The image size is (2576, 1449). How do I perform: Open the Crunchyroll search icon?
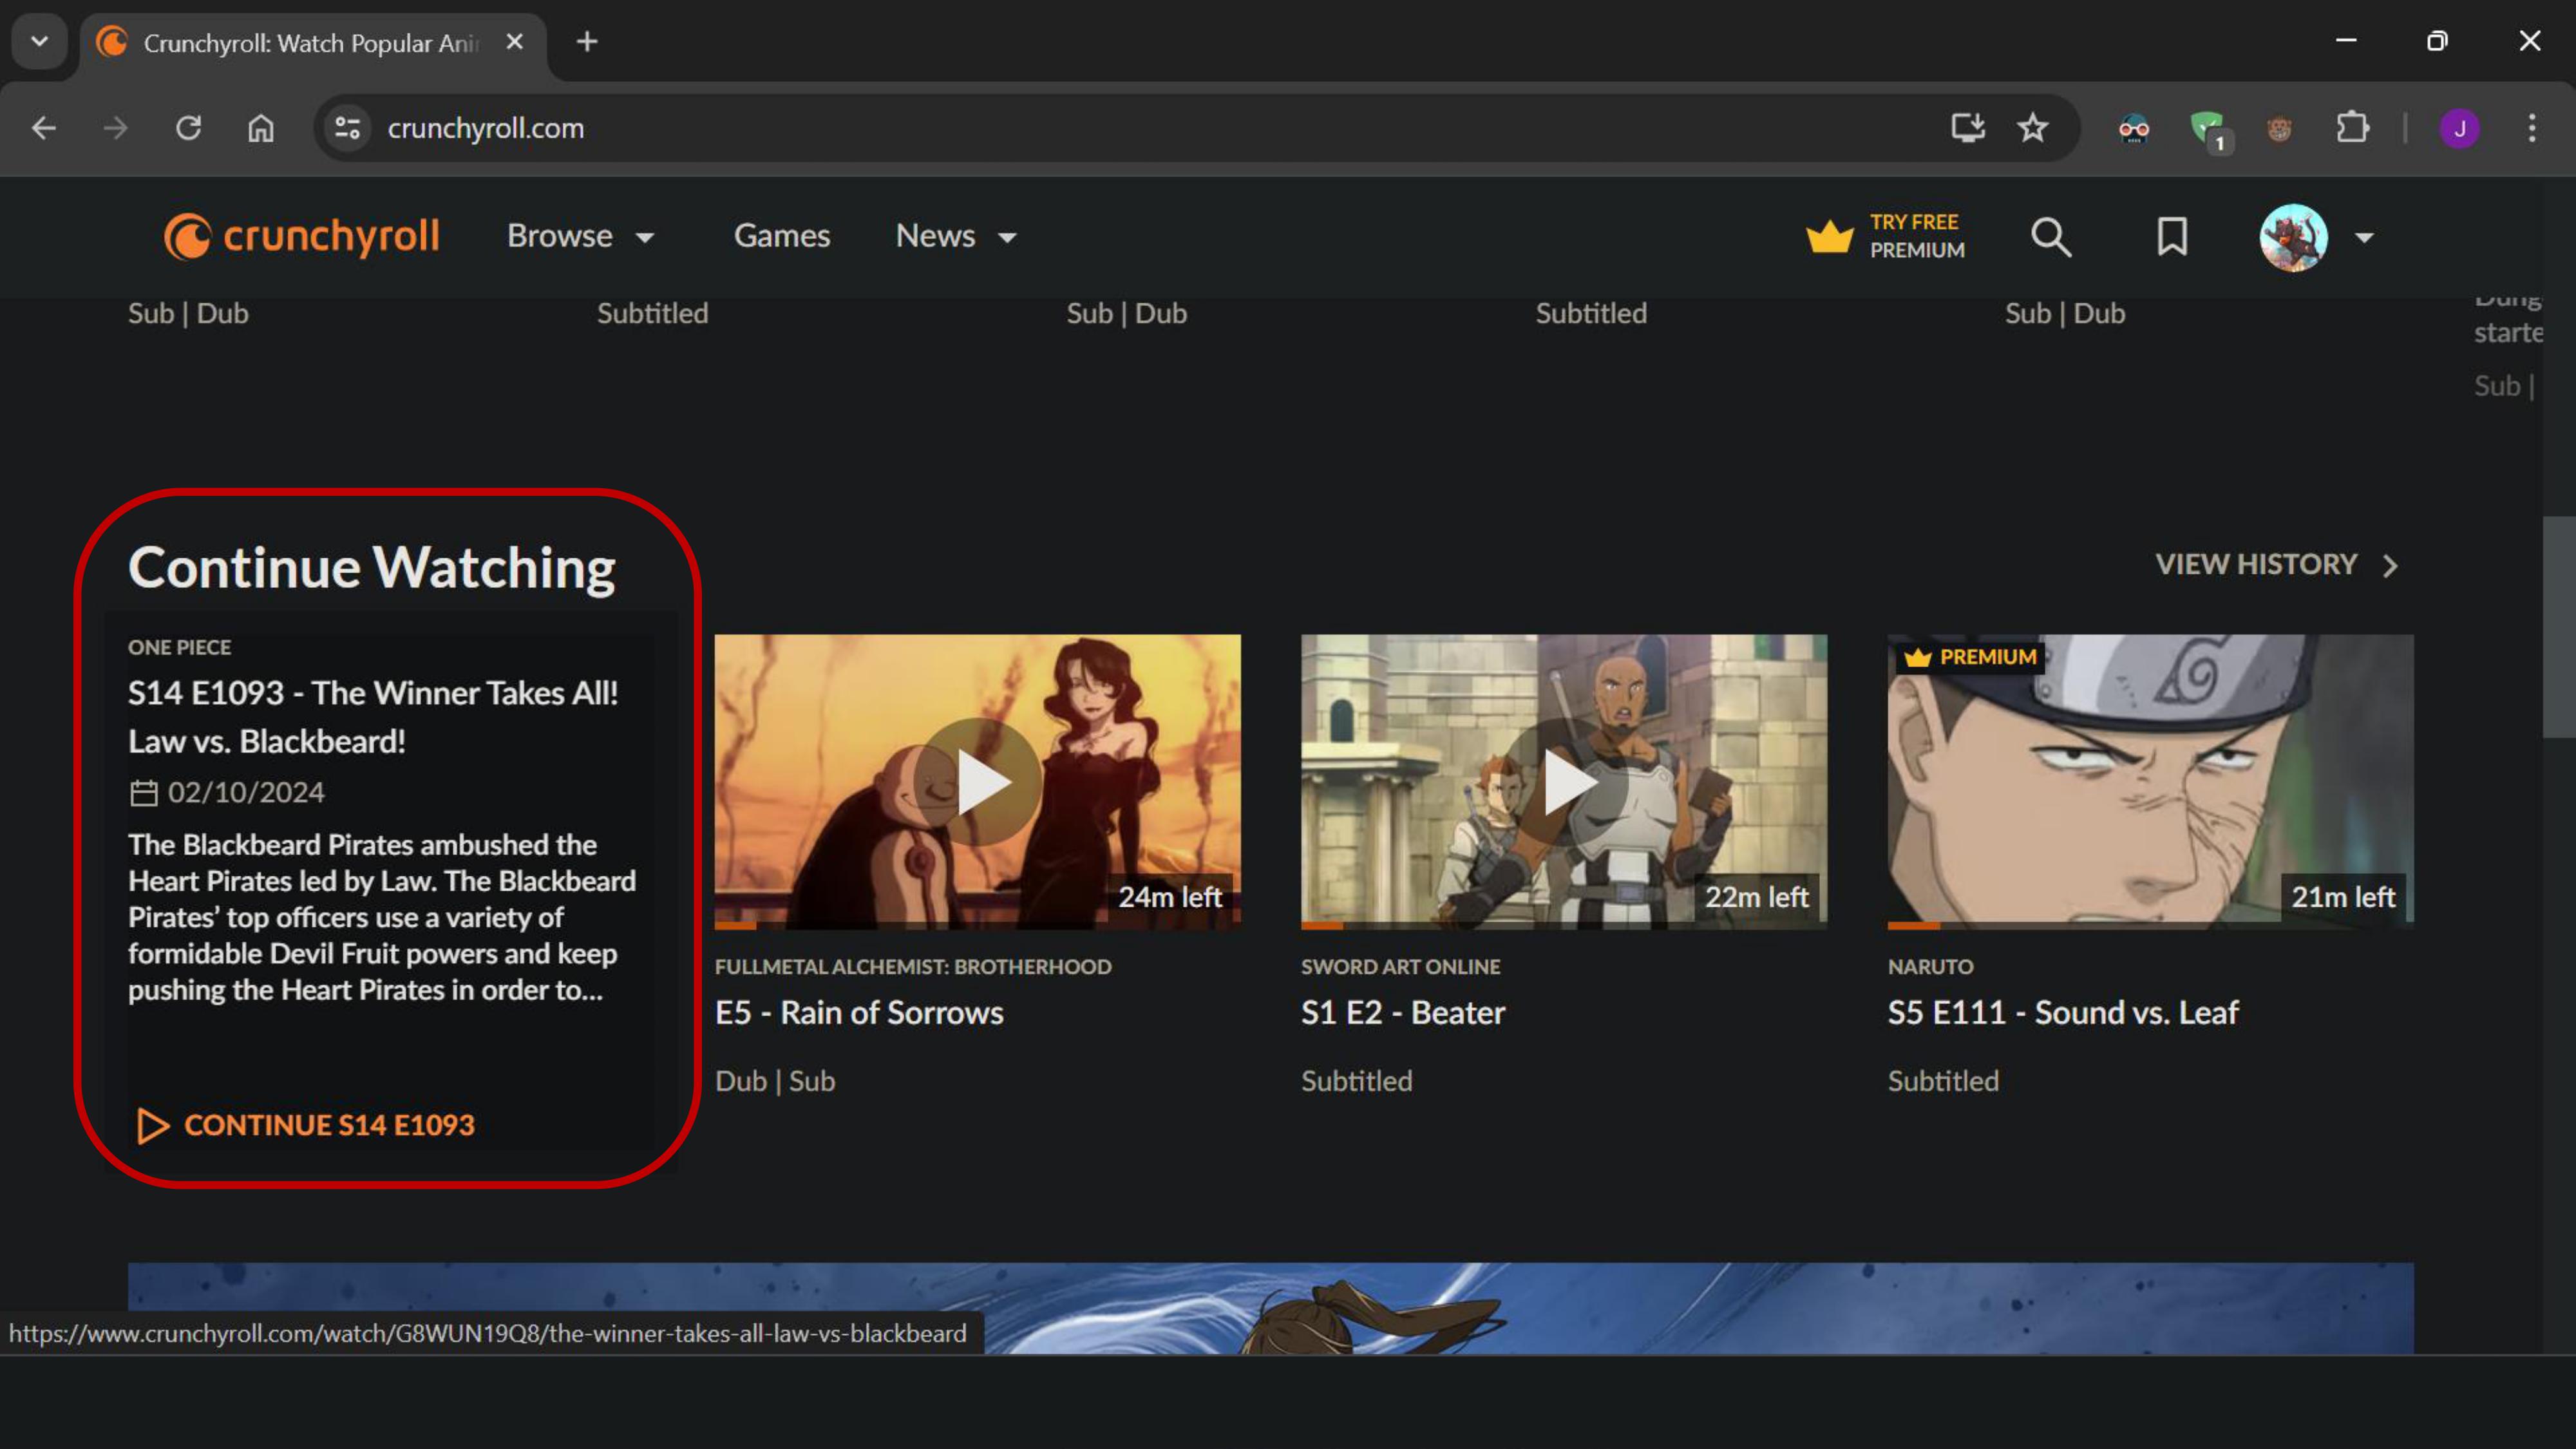2050,237
